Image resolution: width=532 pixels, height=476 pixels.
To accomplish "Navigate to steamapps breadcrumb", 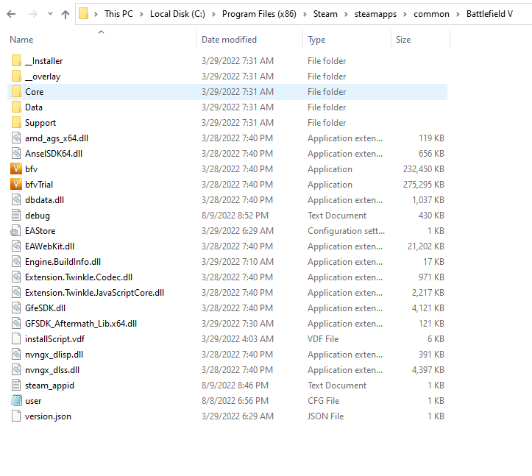I will (x=375, y=14).
